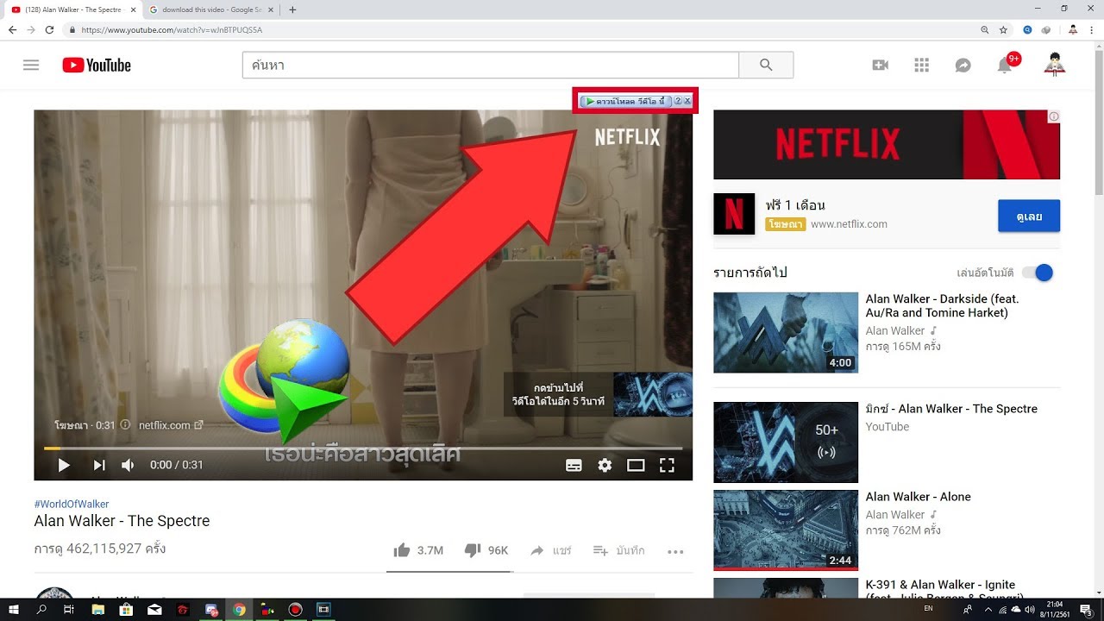Open the Chrome three-dot menu
1104x621 pixels.
[x=1093, y=29]
